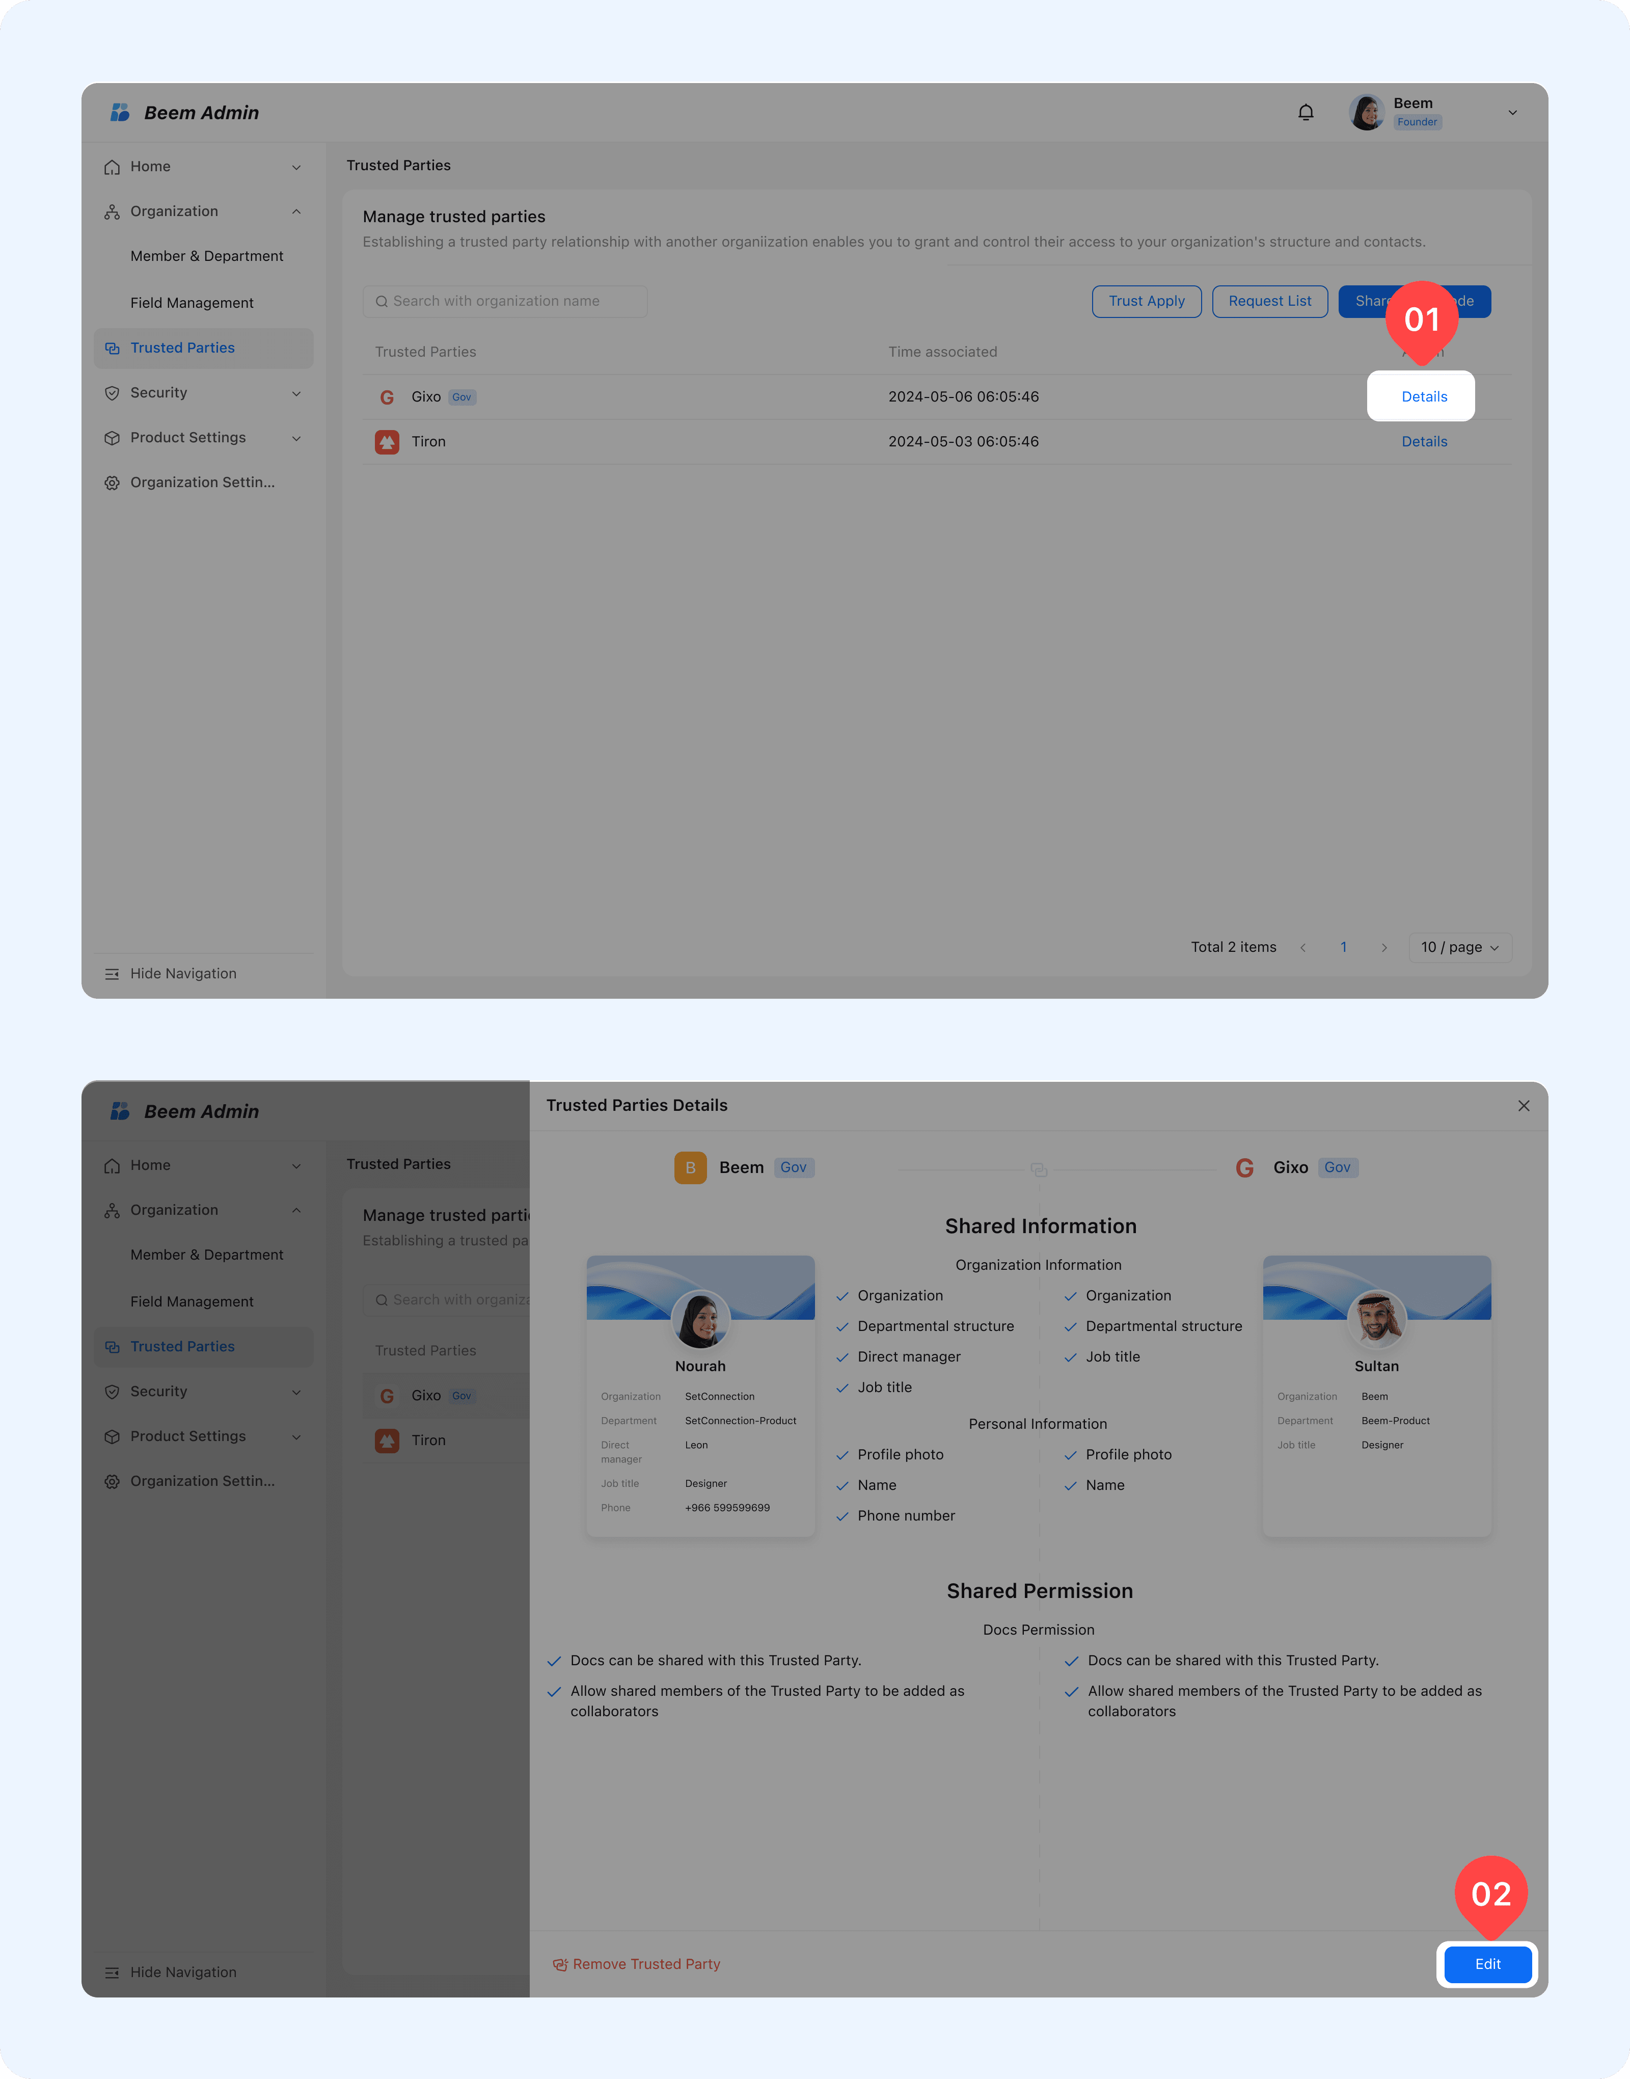This screenshot has width=1630, height=2079.
Task: Click the Phone number checkmark under Personal Information
Action: tap(843, 1516)
